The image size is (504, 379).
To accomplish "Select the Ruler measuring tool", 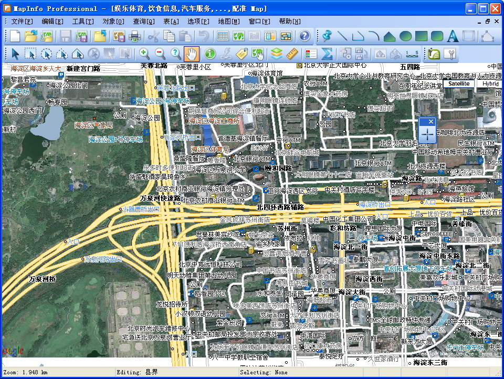I will pos(292,54).
